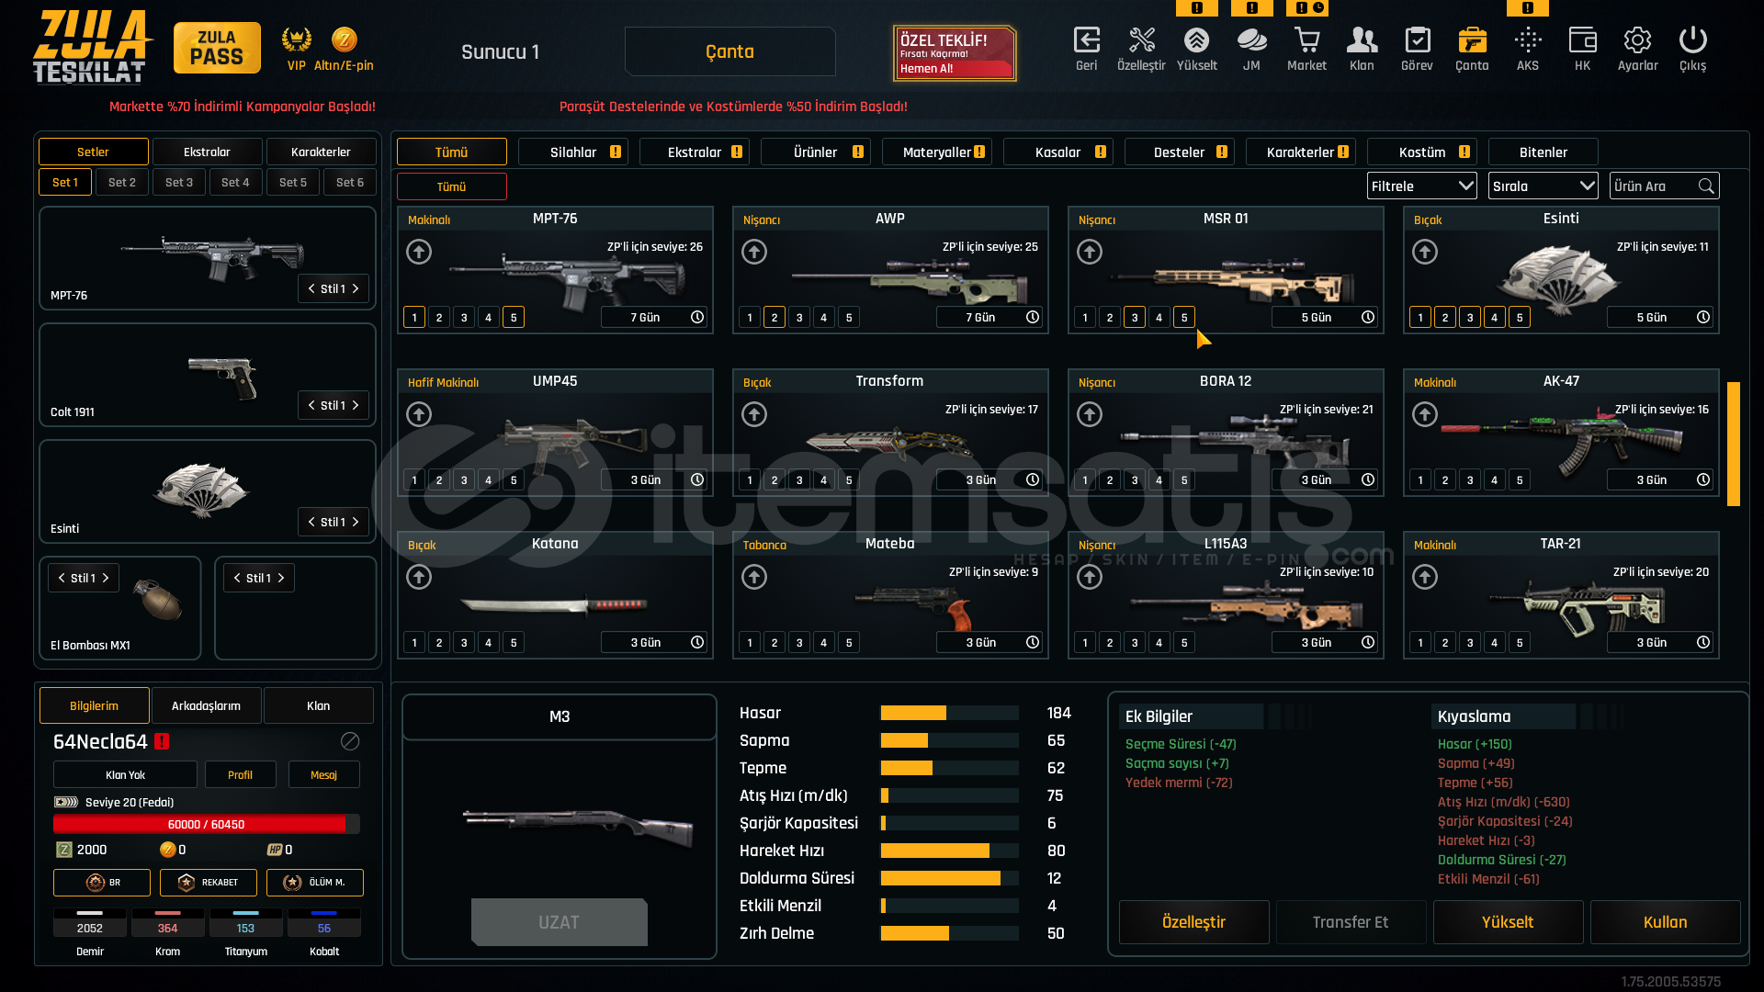Select the Set 3 tab
This screenshot has height=992, width=1764.
(x=179, y=182)
